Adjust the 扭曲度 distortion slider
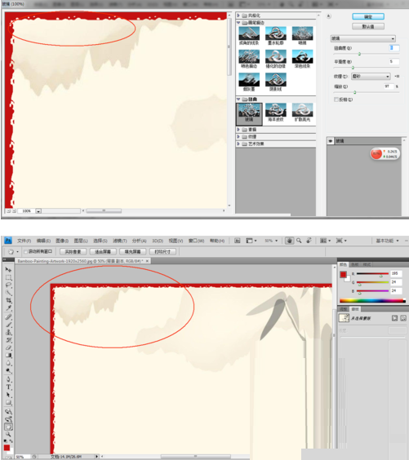Viewport: 409px width, 460px height. click(359, 54)
